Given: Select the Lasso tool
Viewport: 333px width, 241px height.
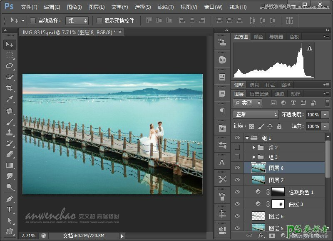Looking at the screenshot, I should coord(10,66).
